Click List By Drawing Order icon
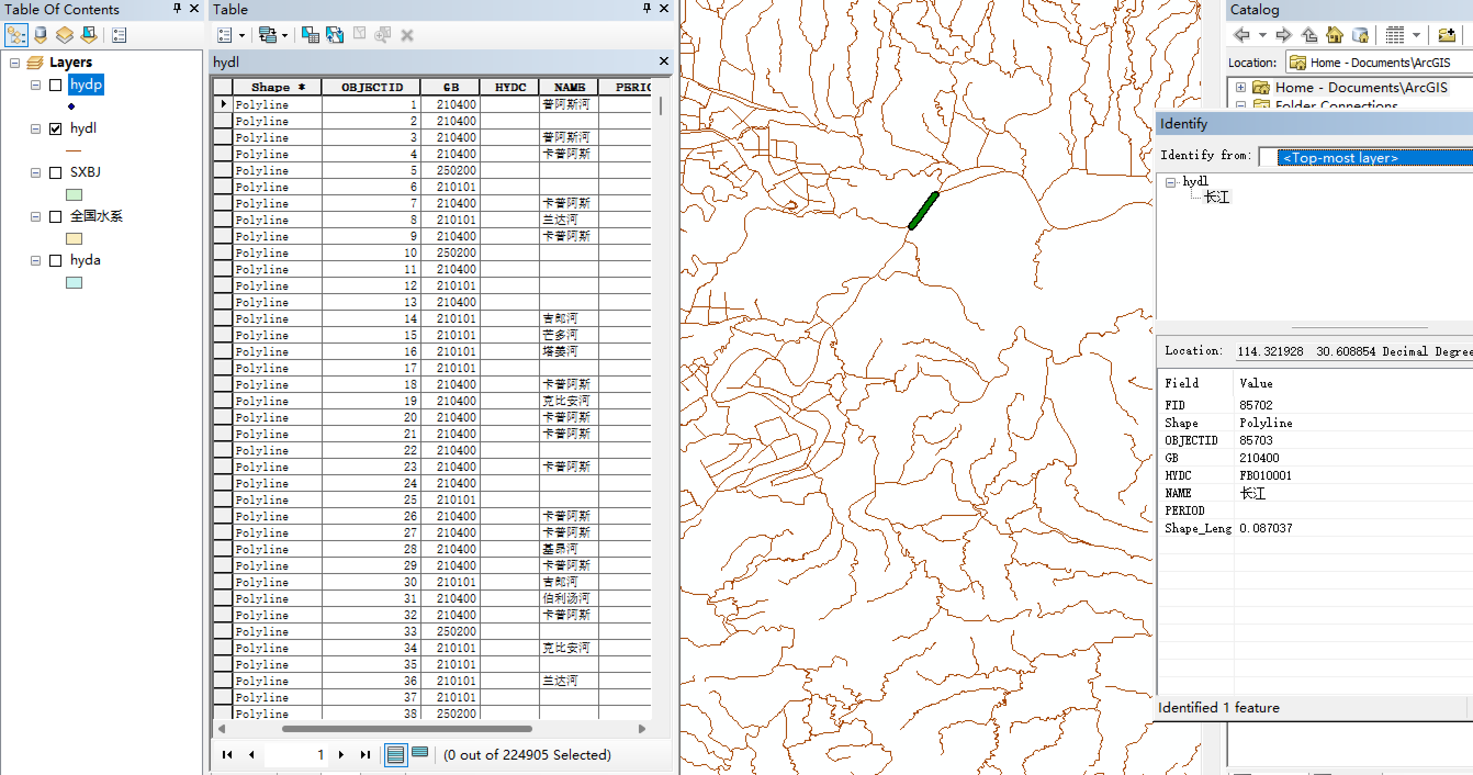 (16, 36)
